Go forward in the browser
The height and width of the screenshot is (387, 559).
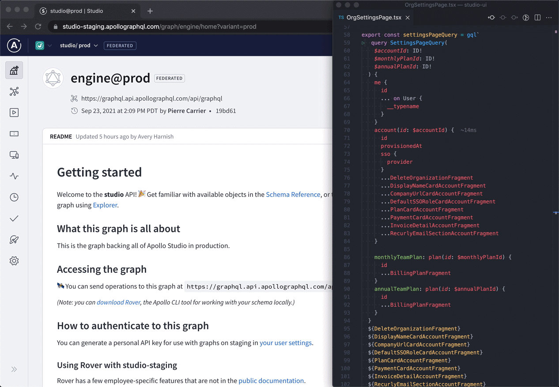coord(24,26)
